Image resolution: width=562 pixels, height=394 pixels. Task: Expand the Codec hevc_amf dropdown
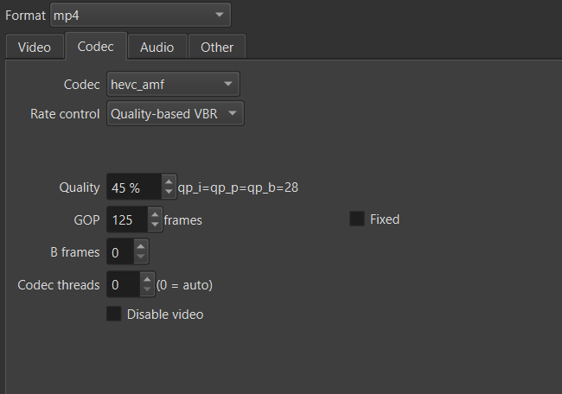click(173, 84)
